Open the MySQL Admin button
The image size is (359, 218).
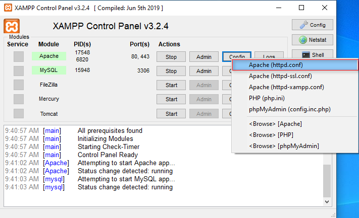point(204,71)
